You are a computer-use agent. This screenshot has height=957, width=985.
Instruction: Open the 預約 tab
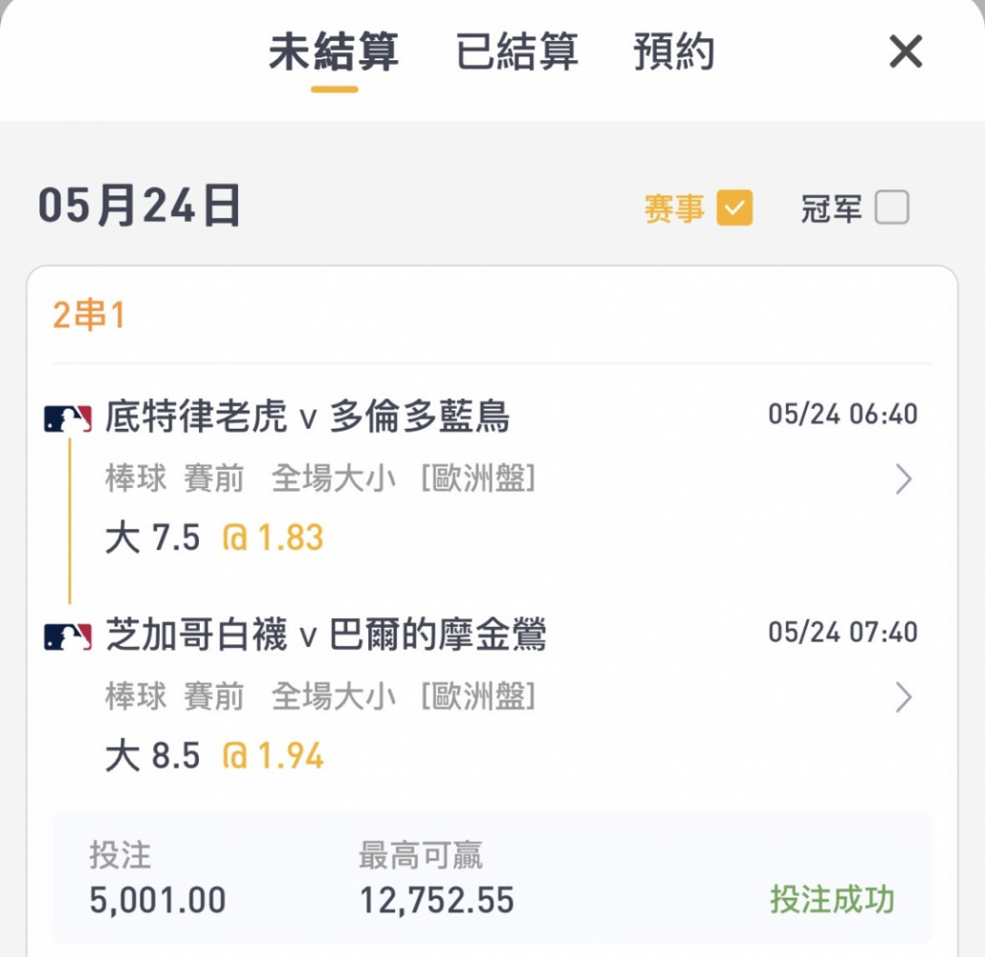point(673,52)
